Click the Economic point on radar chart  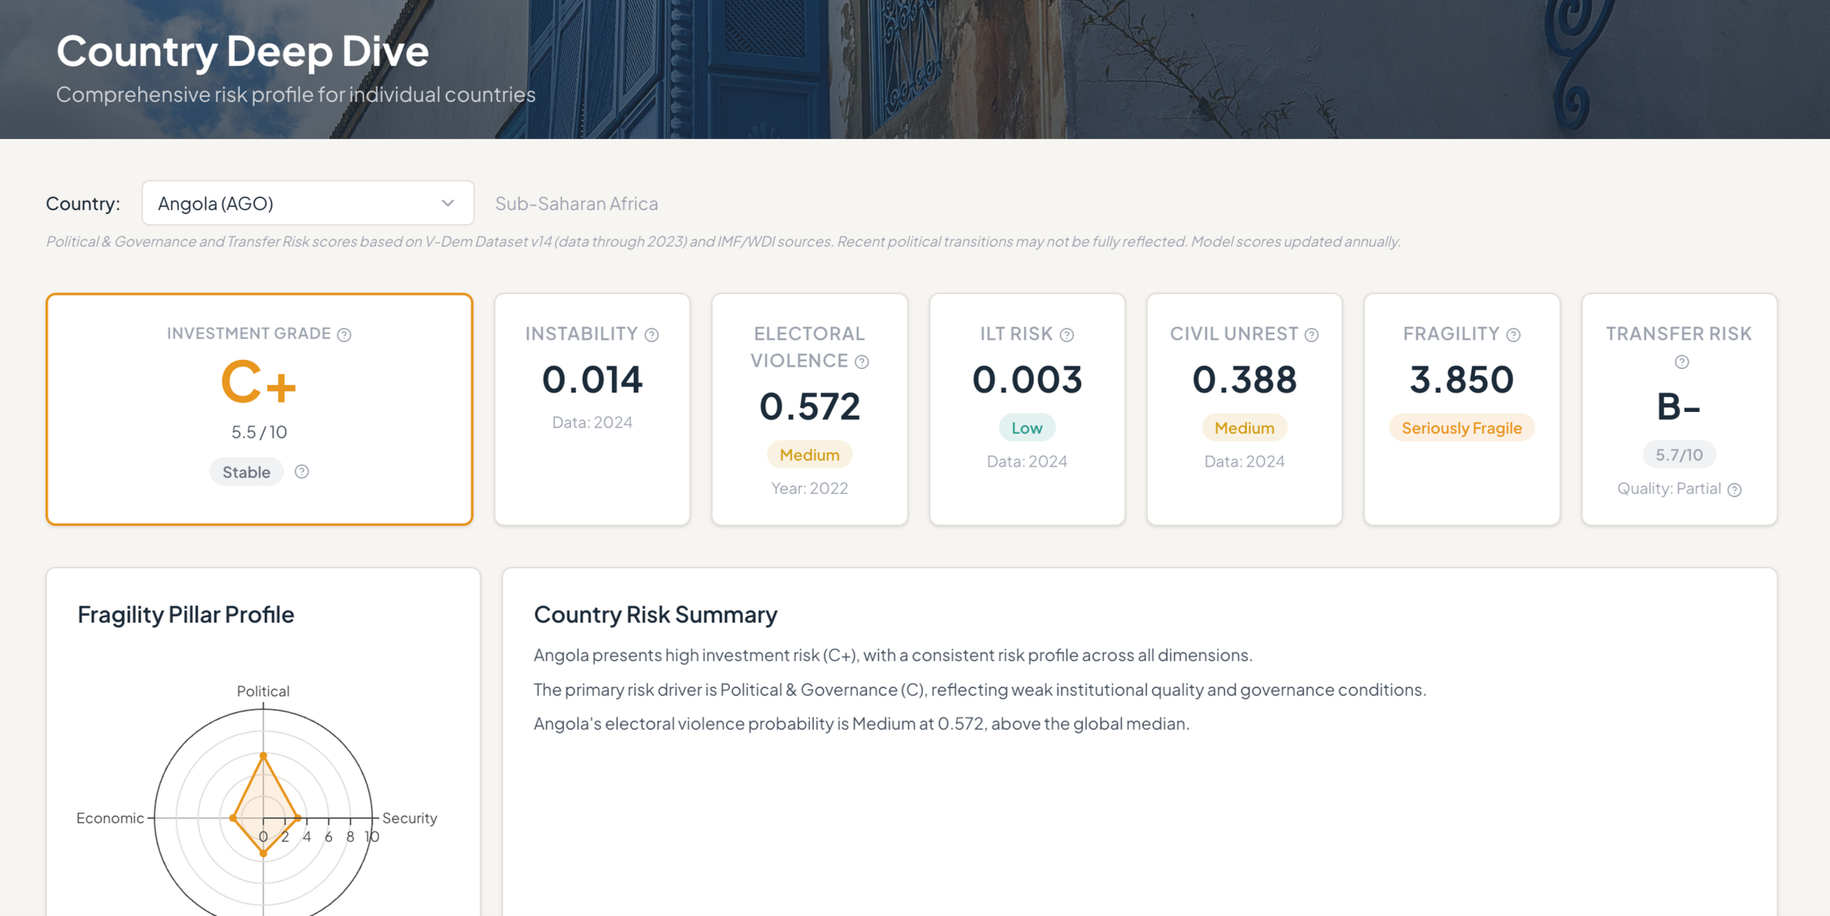pyautogui.click(x=233, y=818)
